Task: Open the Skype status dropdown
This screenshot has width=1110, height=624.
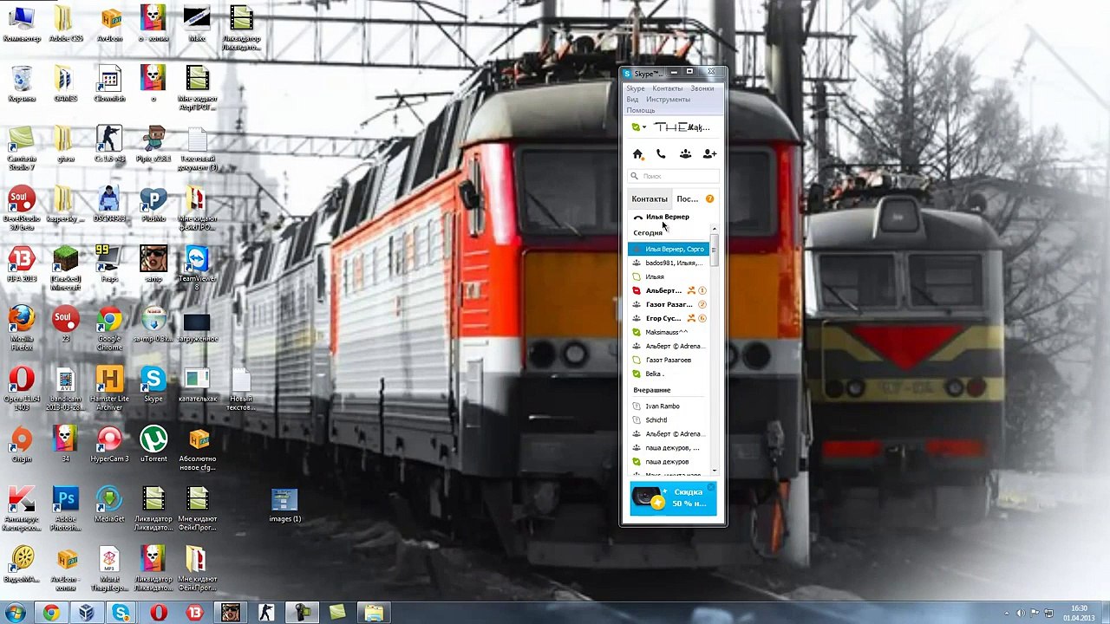Action: (638, 127)
